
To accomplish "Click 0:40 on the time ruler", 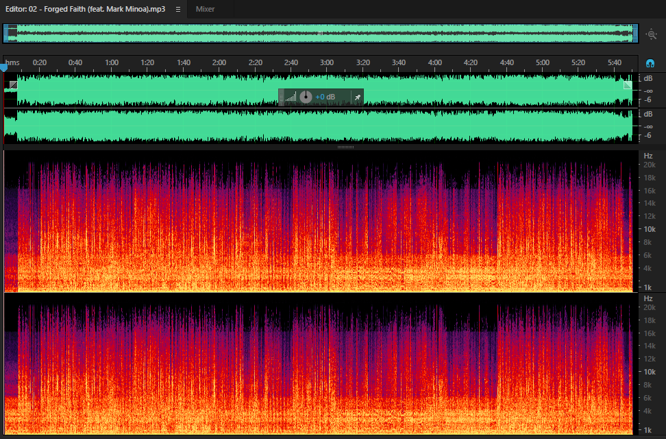I will [x=75, y=62].
